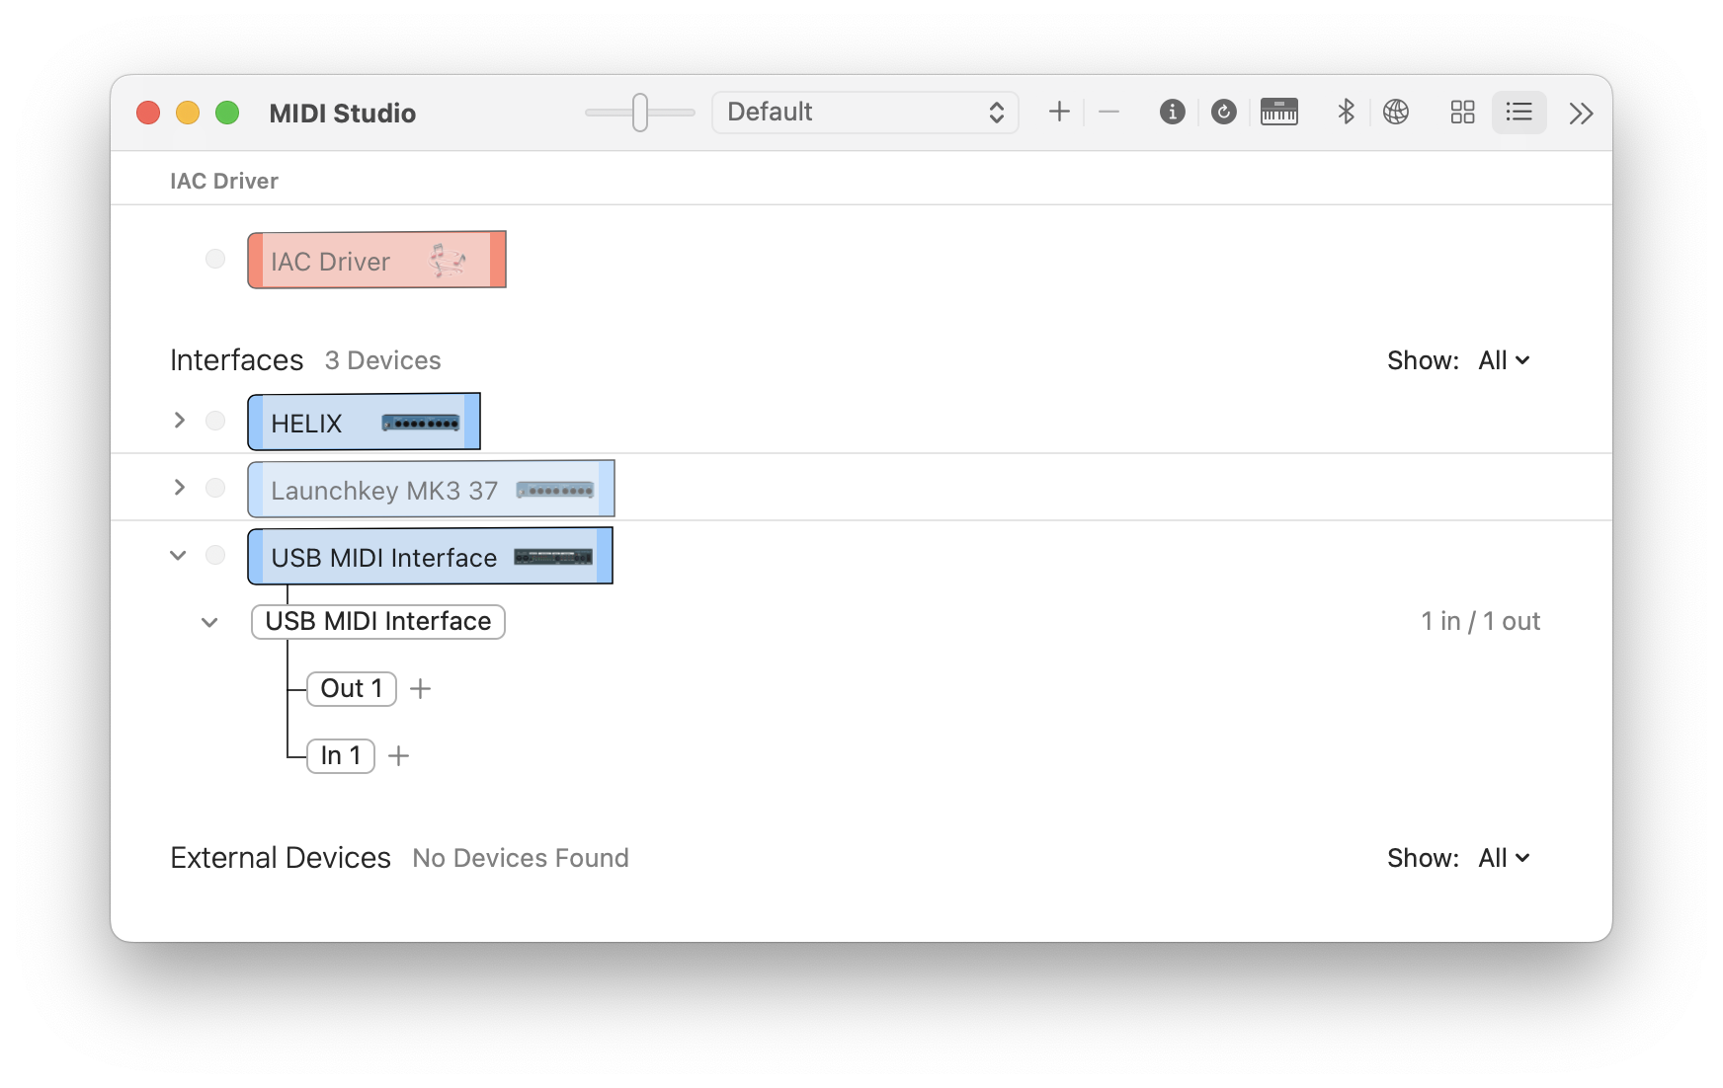1723x1088 pixels.
Task: Switch to hierarchical list view
Action: [x=1518, y=113]
